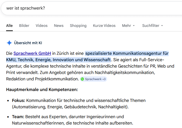
Task: Open the Shopping tab
Action: pos(78,26)
